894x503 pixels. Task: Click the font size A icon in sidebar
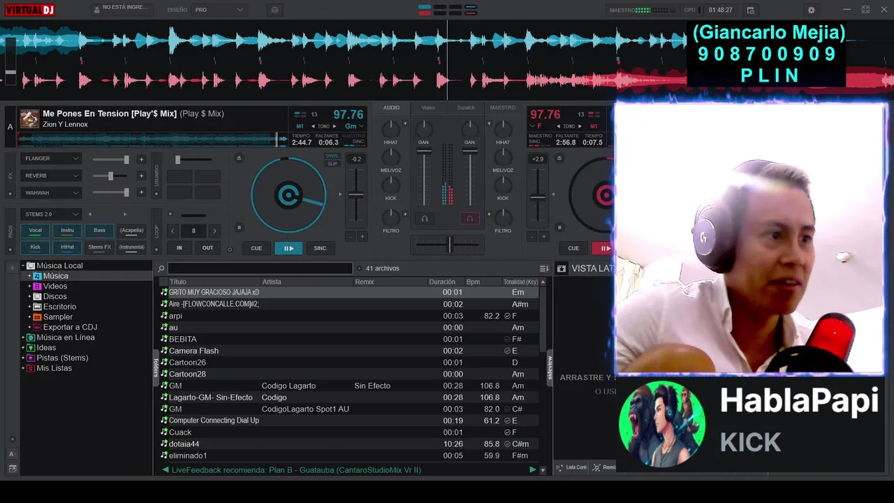pyautogui.click(x=13, y=454)
